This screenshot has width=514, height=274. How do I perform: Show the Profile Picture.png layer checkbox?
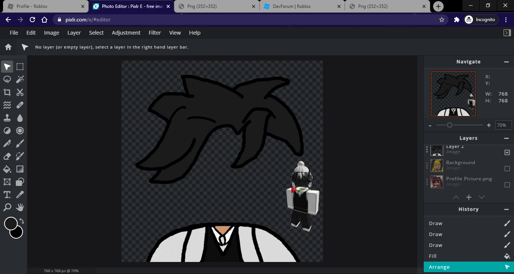[507, 185]
